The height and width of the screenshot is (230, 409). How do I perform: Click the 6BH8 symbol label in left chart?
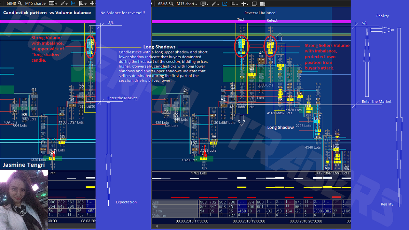(x=11, y=4)
